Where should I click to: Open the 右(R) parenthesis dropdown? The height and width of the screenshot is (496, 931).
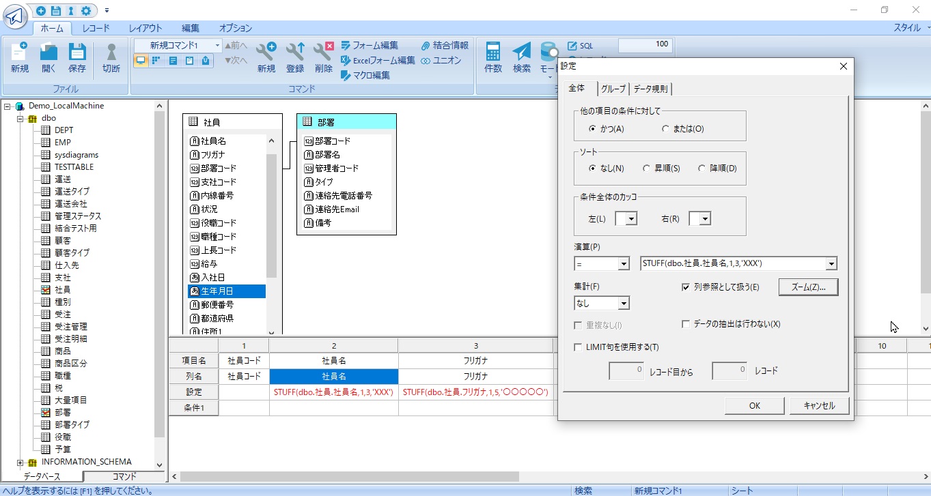point(705,218)
